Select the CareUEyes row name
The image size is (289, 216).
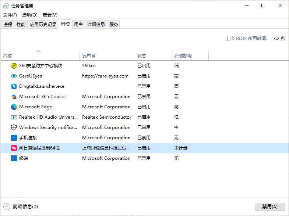tap(31, 76)
